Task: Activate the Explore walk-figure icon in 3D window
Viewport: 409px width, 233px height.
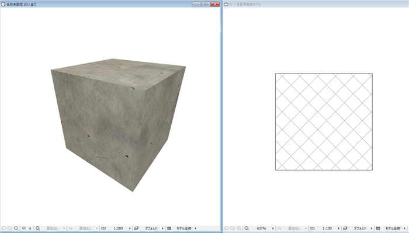Action: [x=30, y=228]
